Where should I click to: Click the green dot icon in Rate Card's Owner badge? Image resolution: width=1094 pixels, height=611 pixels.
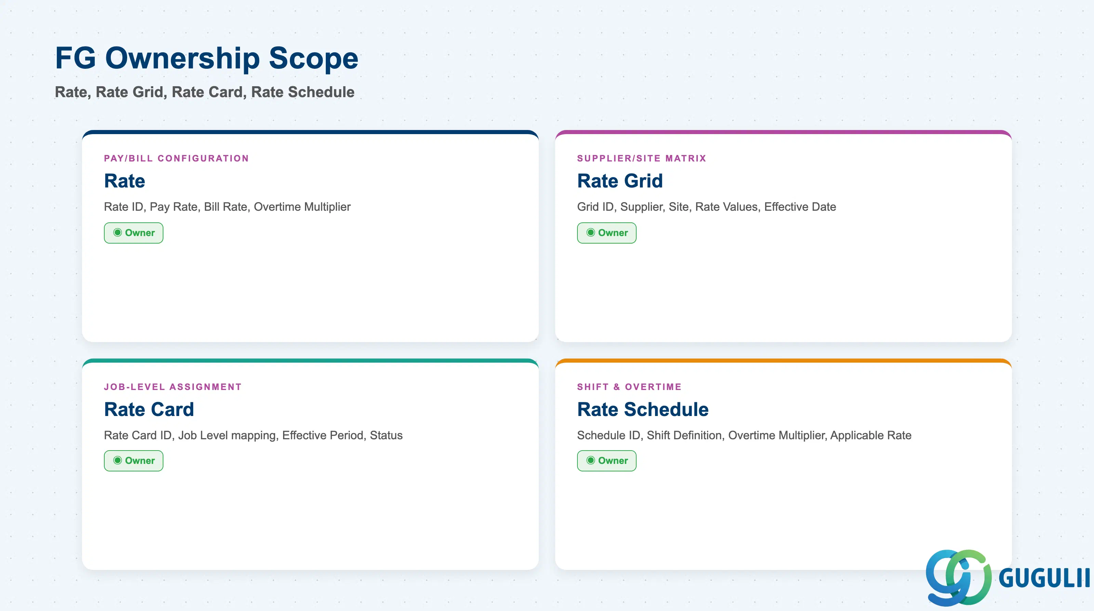tap(118, 460)
